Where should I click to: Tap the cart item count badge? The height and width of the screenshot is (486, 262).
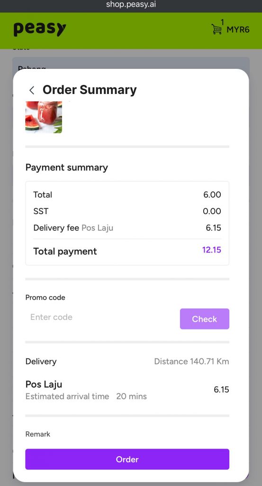(222, 22)
